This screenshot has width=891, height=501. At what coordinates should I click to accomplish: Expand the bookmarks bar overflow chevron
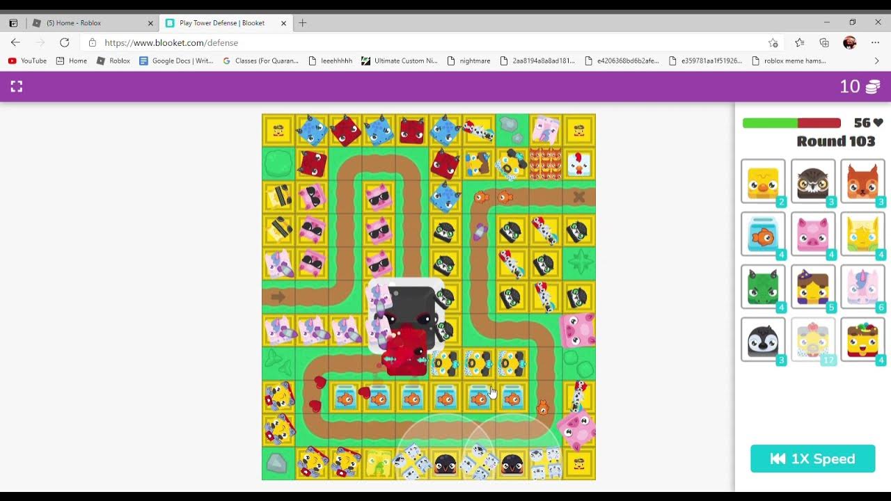[876, 61]
